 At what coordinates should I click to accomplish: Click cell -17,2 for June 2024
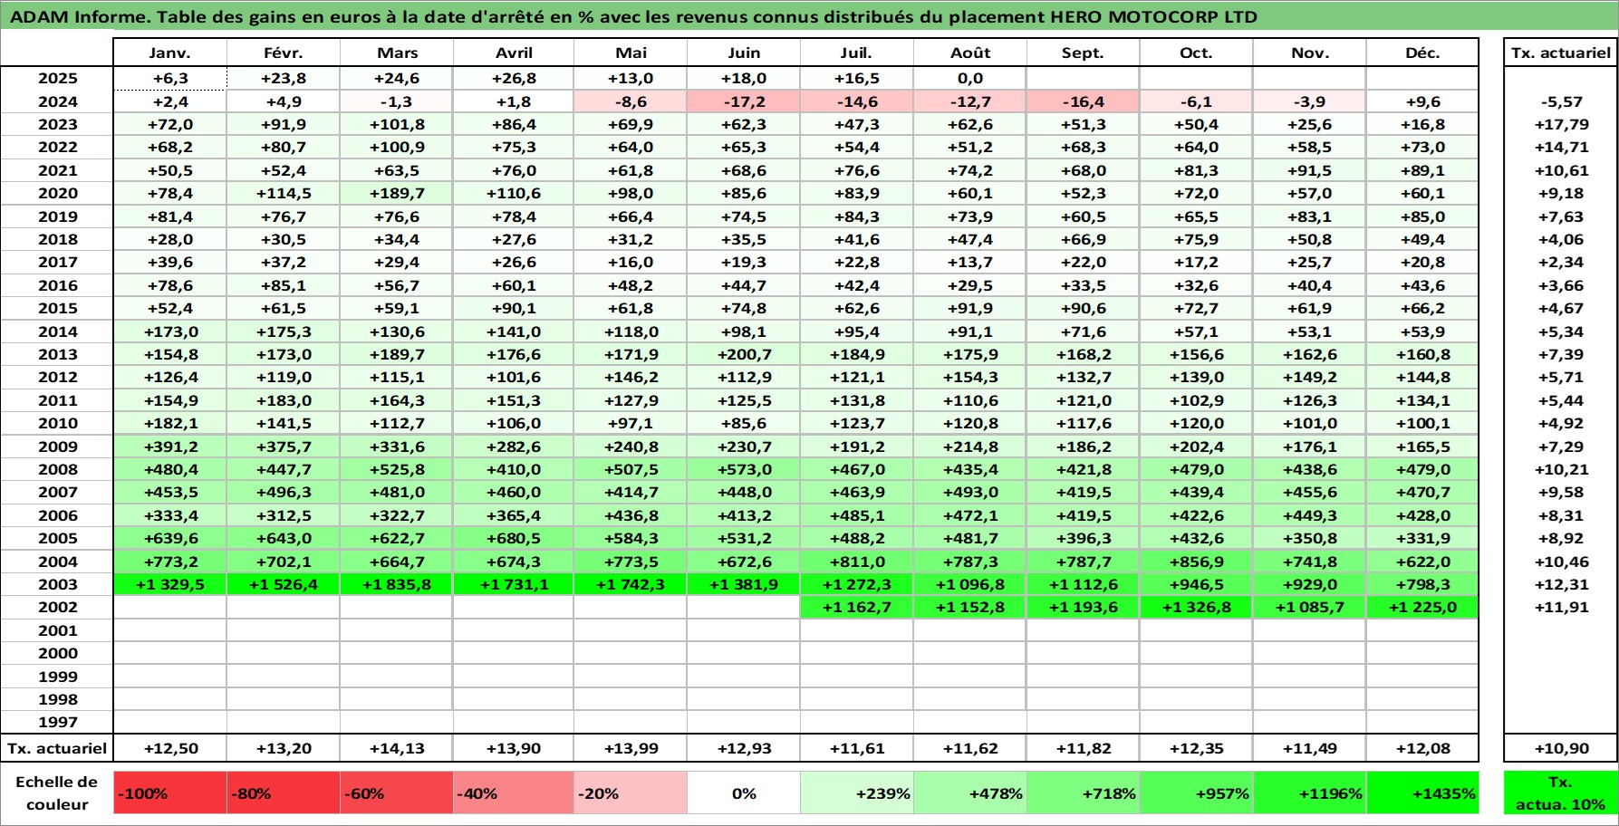pyautogui.click(x=744, y=101)
